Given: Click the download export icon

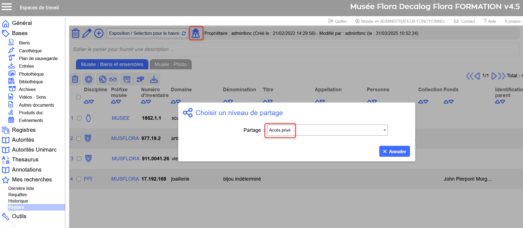Looking at the screenshot, I should click(x=154, y=79).
